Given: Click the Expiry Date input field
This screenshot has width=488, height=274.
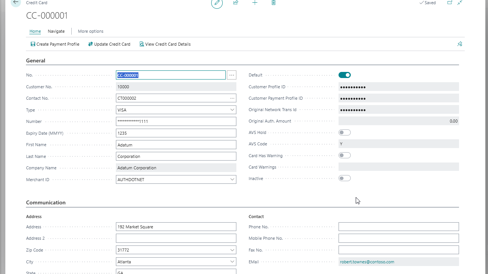Looking at the screenshot, I should pyautogui.click(x=176, y=133).
